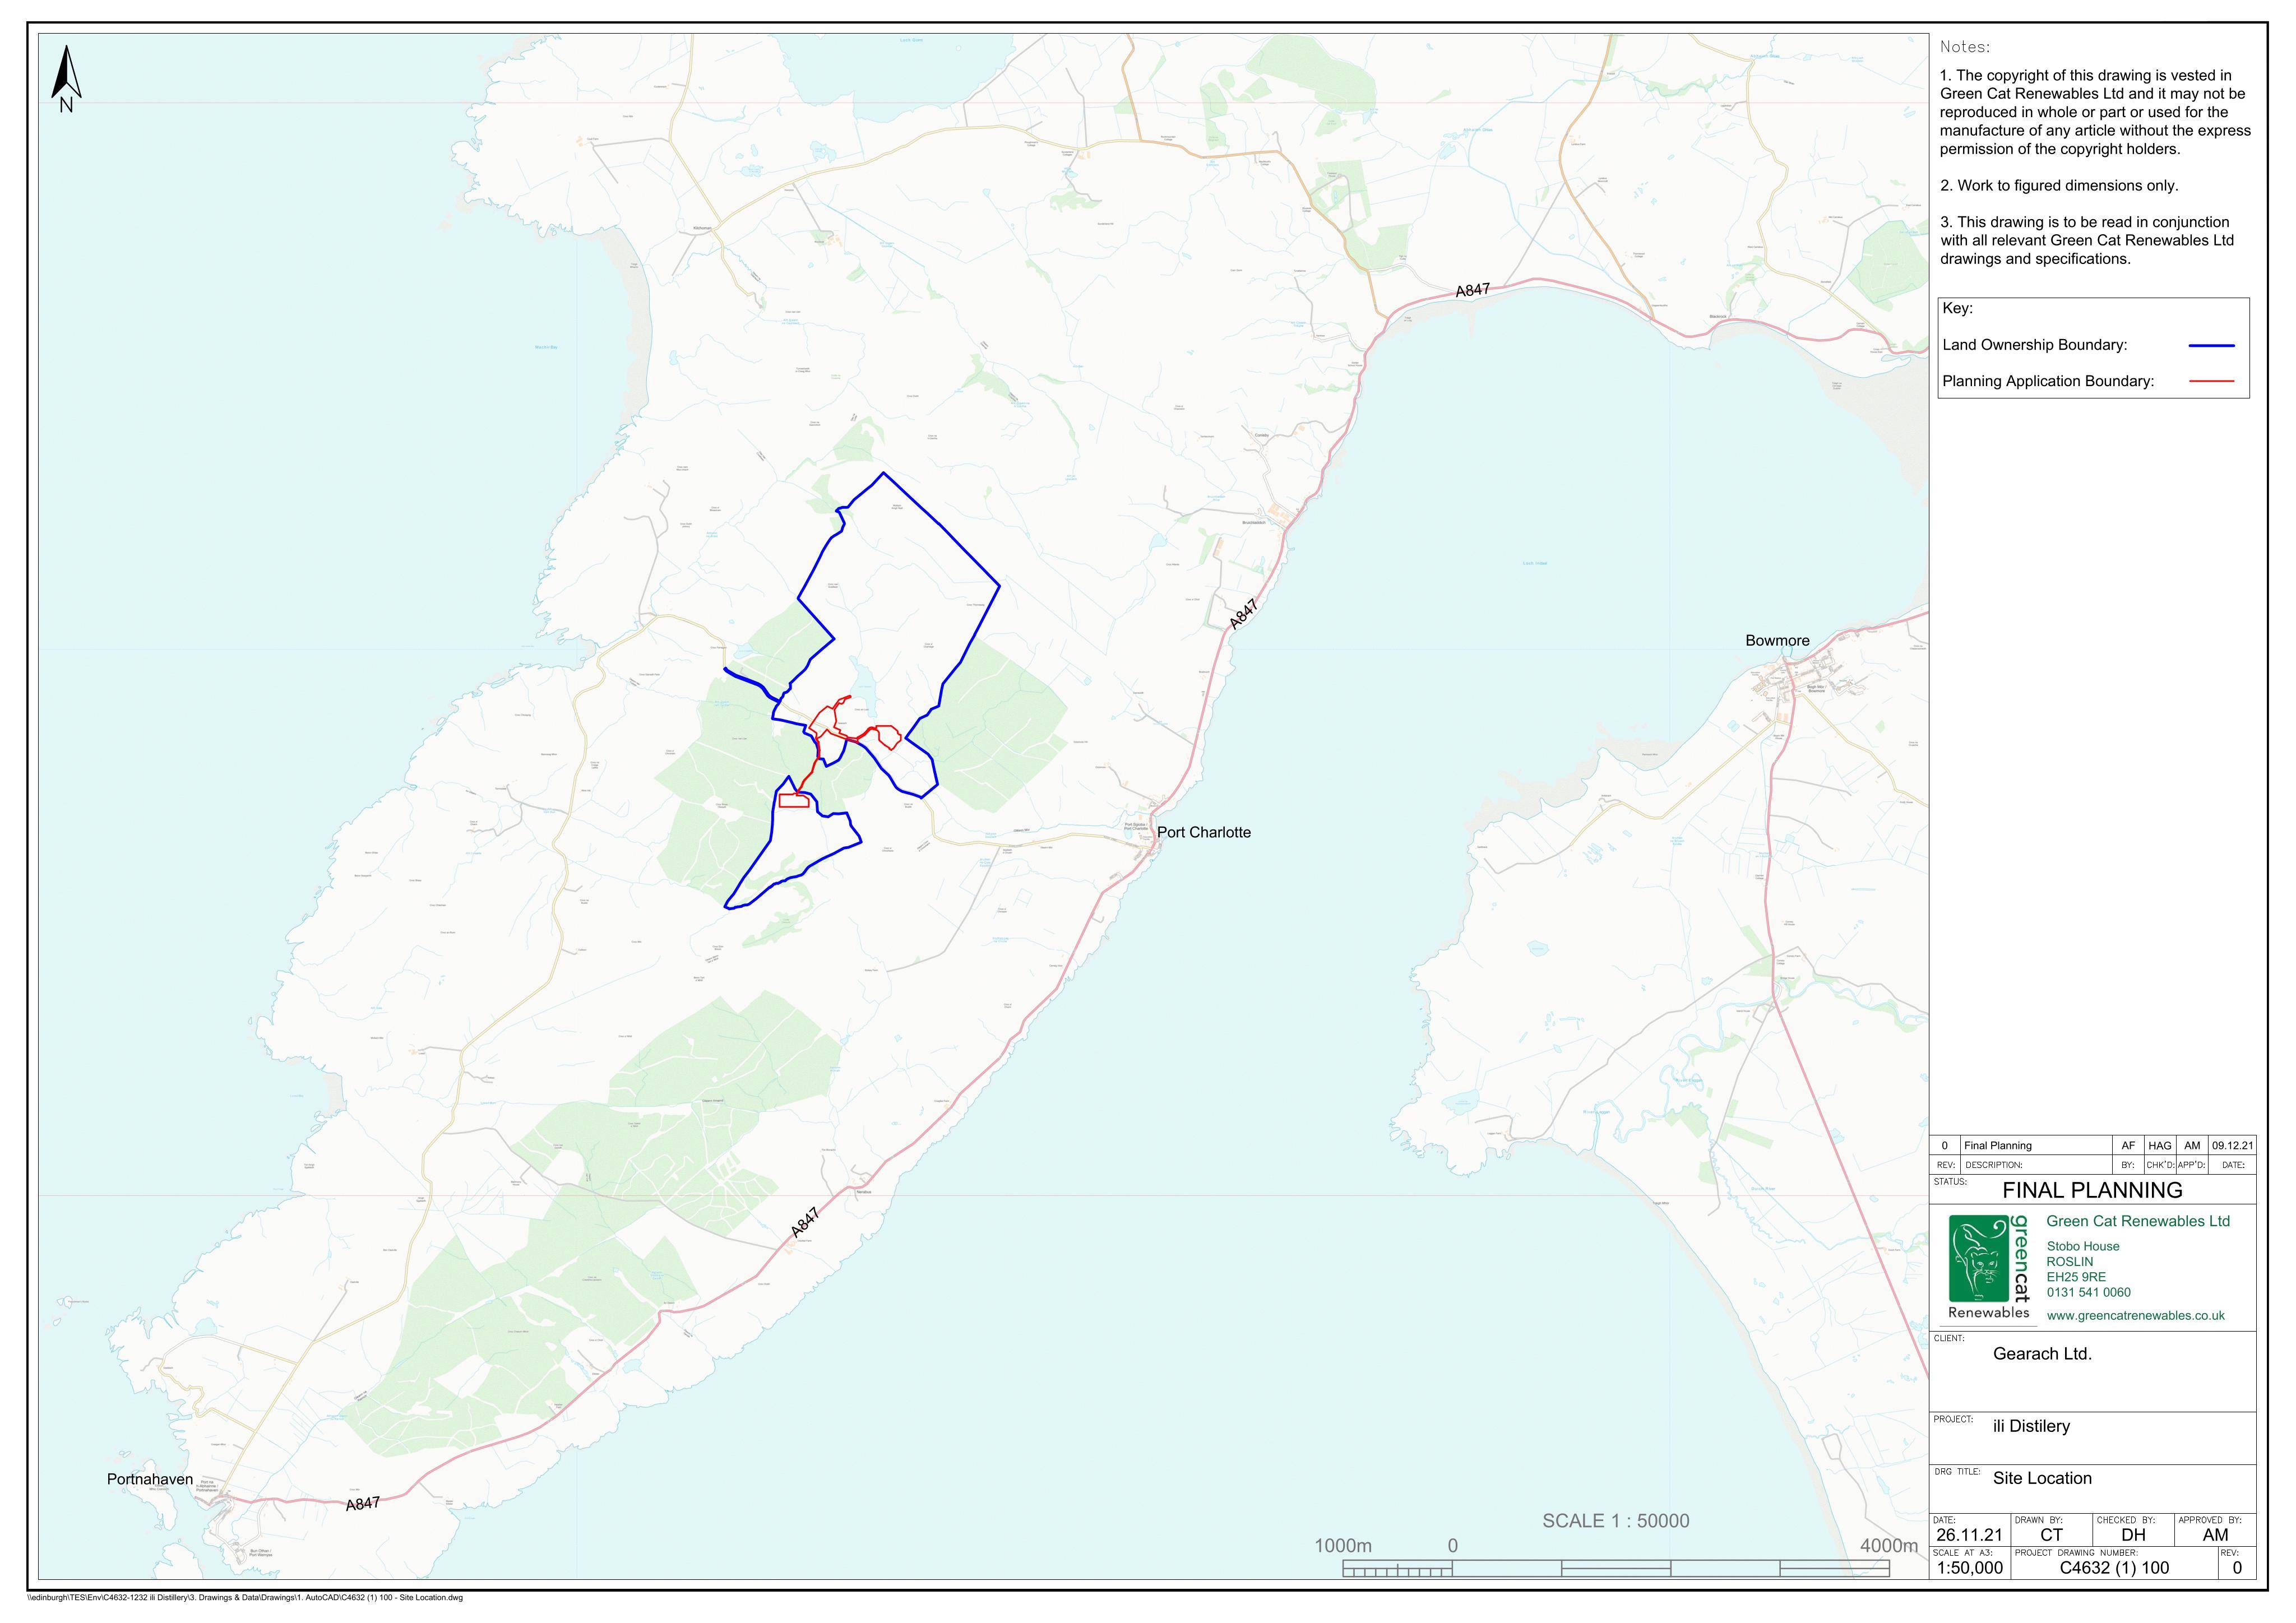Click the Site Location drawing title

pos(2042,1478)
